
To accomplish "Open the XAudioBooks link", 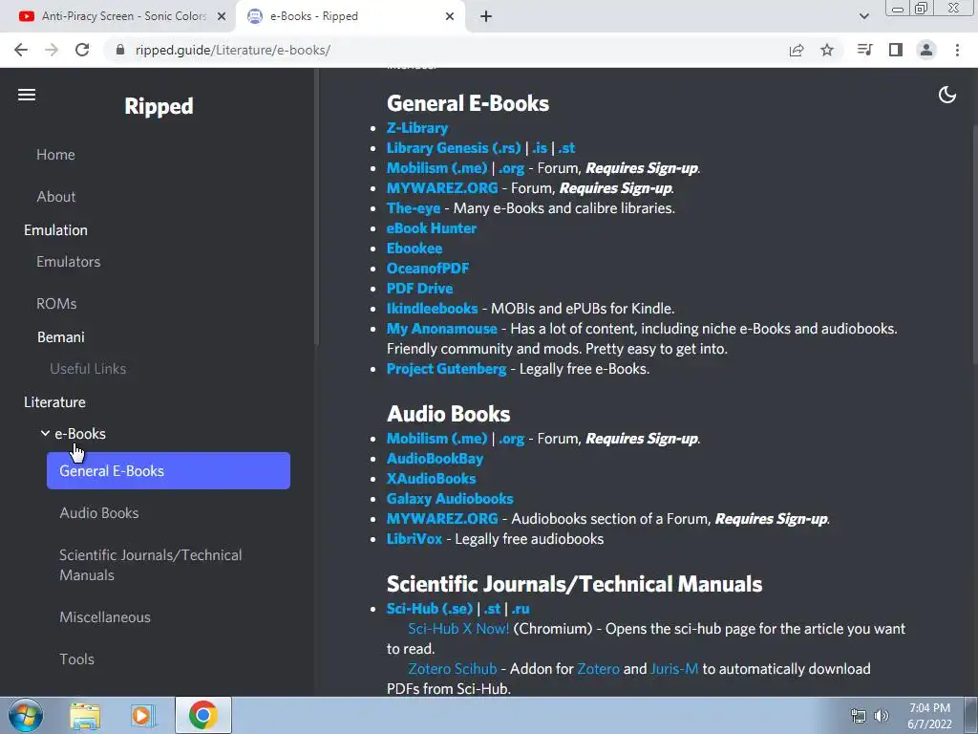I will [x=431, y=479].
